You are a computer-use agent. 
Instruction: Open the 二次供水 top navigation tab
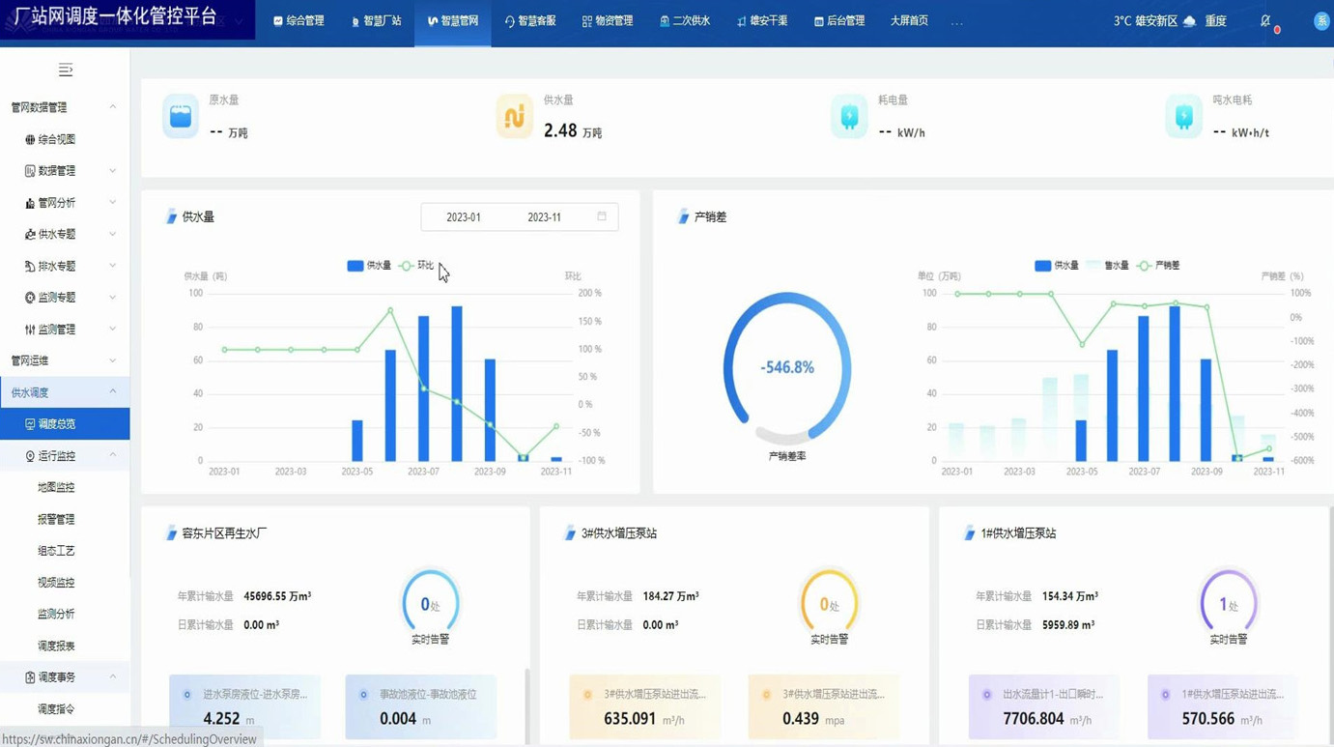point(685,20)
